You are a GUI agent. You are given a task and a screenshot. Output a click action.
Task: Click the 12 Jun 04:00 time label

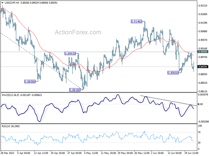[175, 153]
